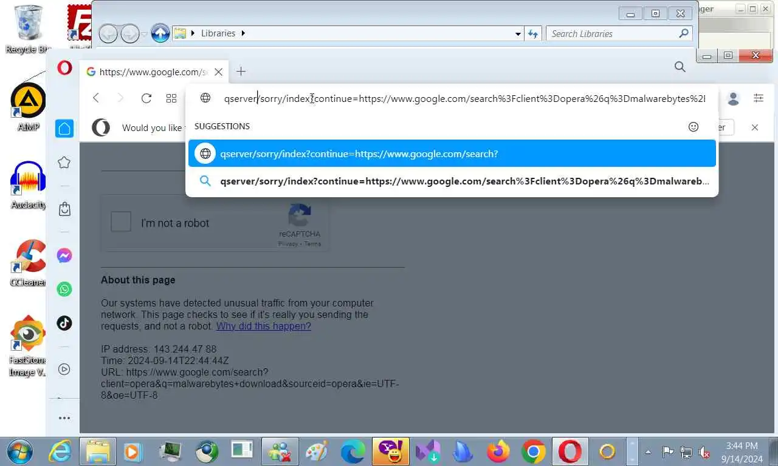Open the reCAPTCHA Terms link
The width and height of the screenshot is (778, 466).
point(312,244)
